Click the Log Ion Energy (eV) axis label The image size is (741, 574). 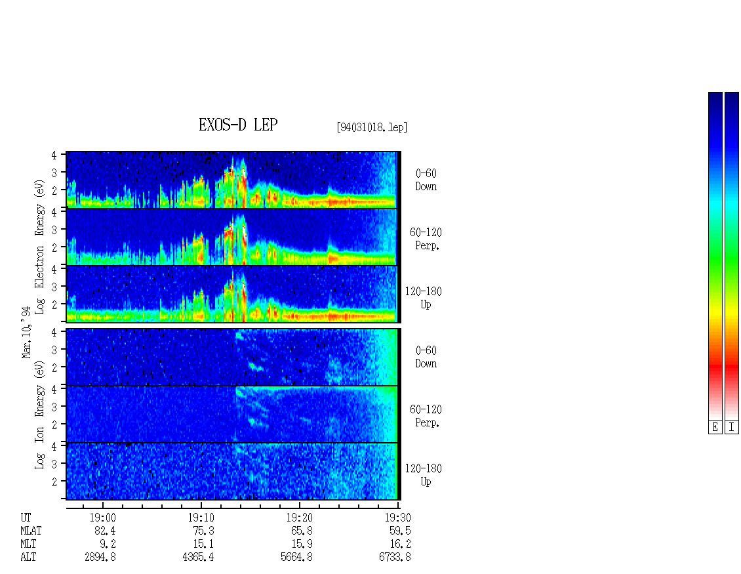(x=40, y=415)
